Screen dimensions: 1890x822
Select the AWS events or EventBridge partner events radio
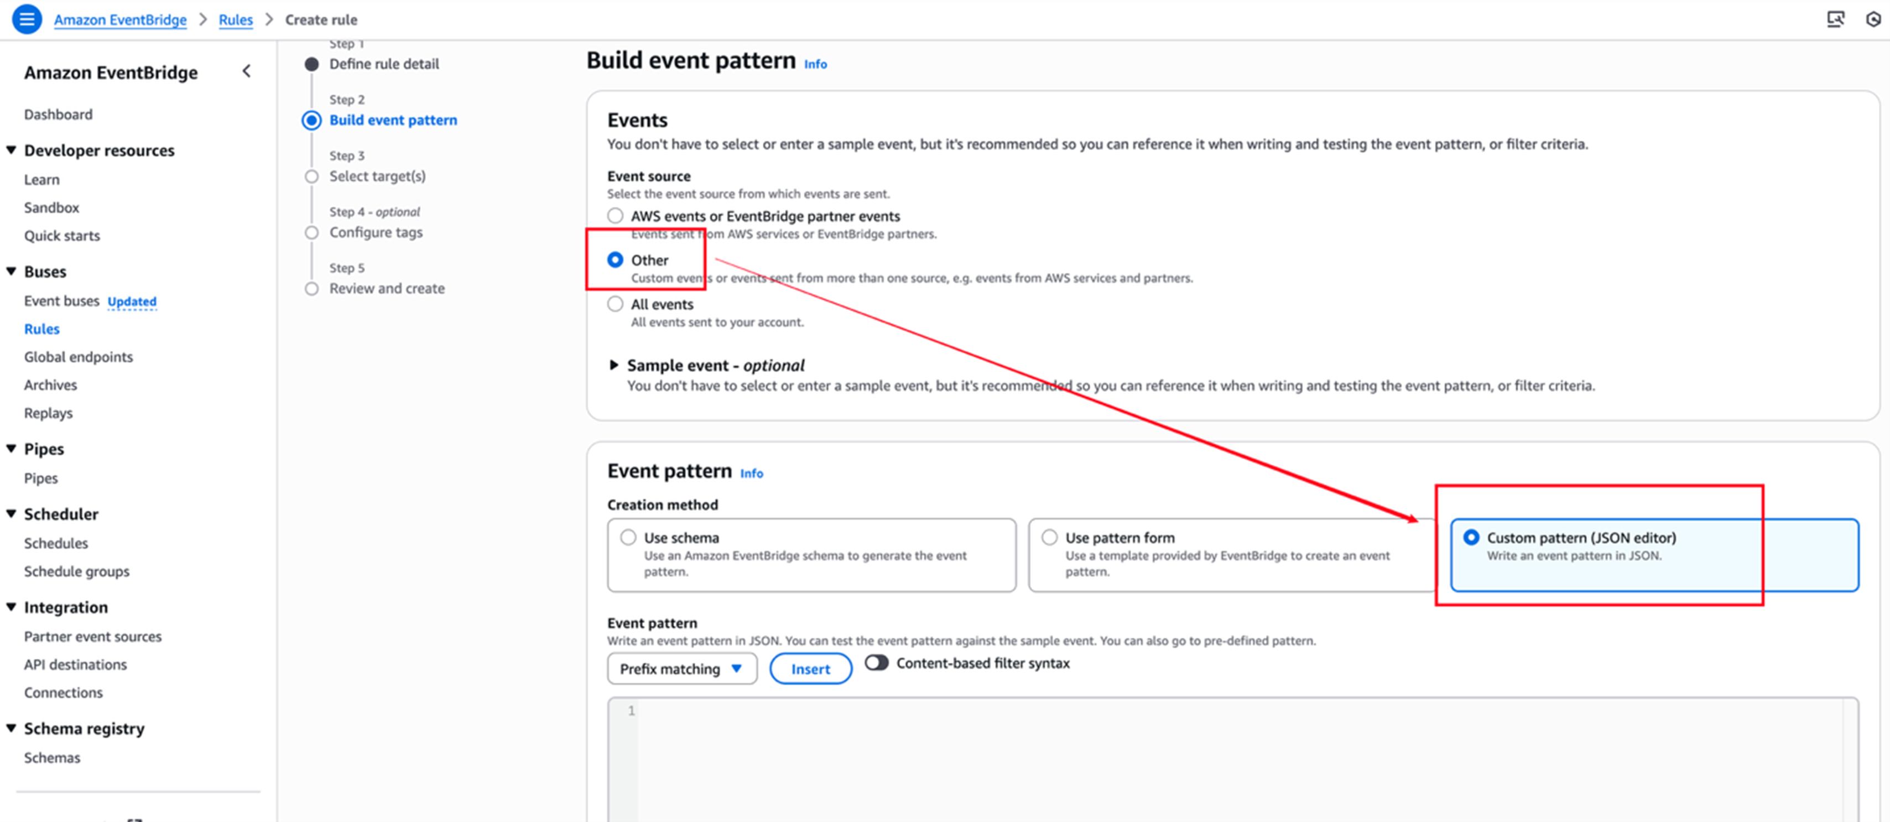click(616, 216)
